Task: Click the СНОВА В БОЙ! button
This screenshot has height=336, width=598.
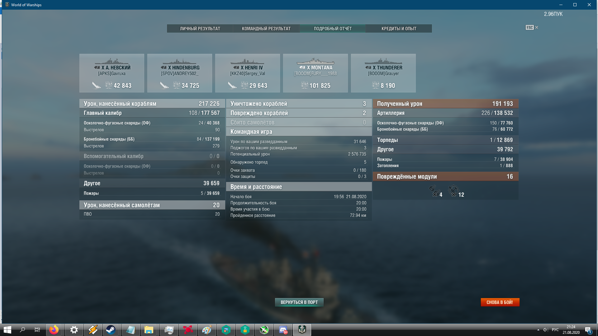Action: (500, 302)
